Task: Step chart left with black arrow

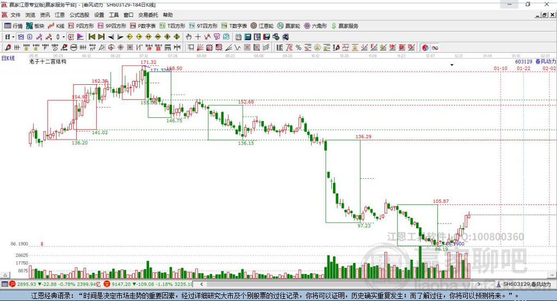Action: 111,37
